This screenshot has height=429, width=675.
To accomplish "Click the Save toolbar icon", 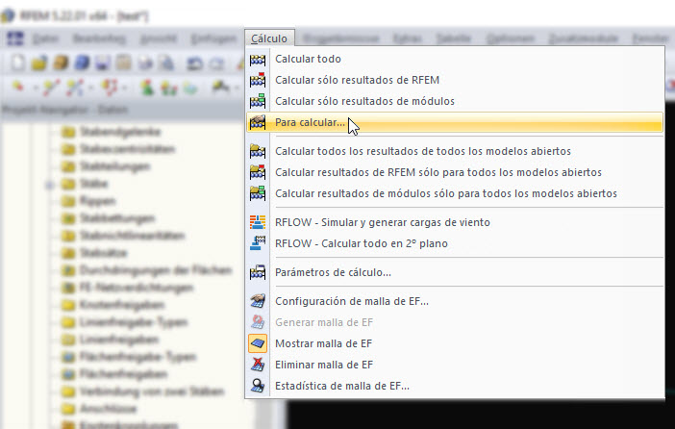I will click(x=103, y=63).
